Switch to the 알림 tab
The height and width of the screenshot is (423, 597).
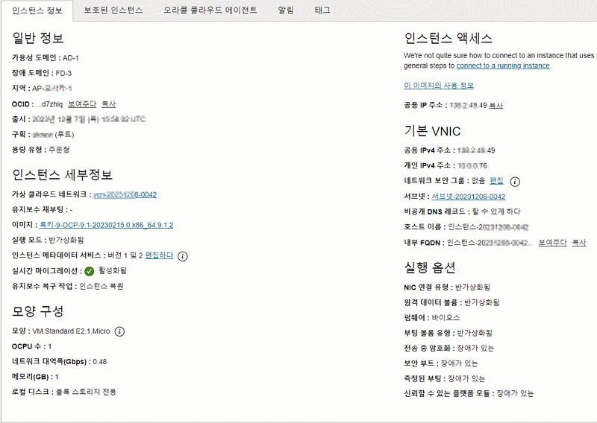click(286, 10)
